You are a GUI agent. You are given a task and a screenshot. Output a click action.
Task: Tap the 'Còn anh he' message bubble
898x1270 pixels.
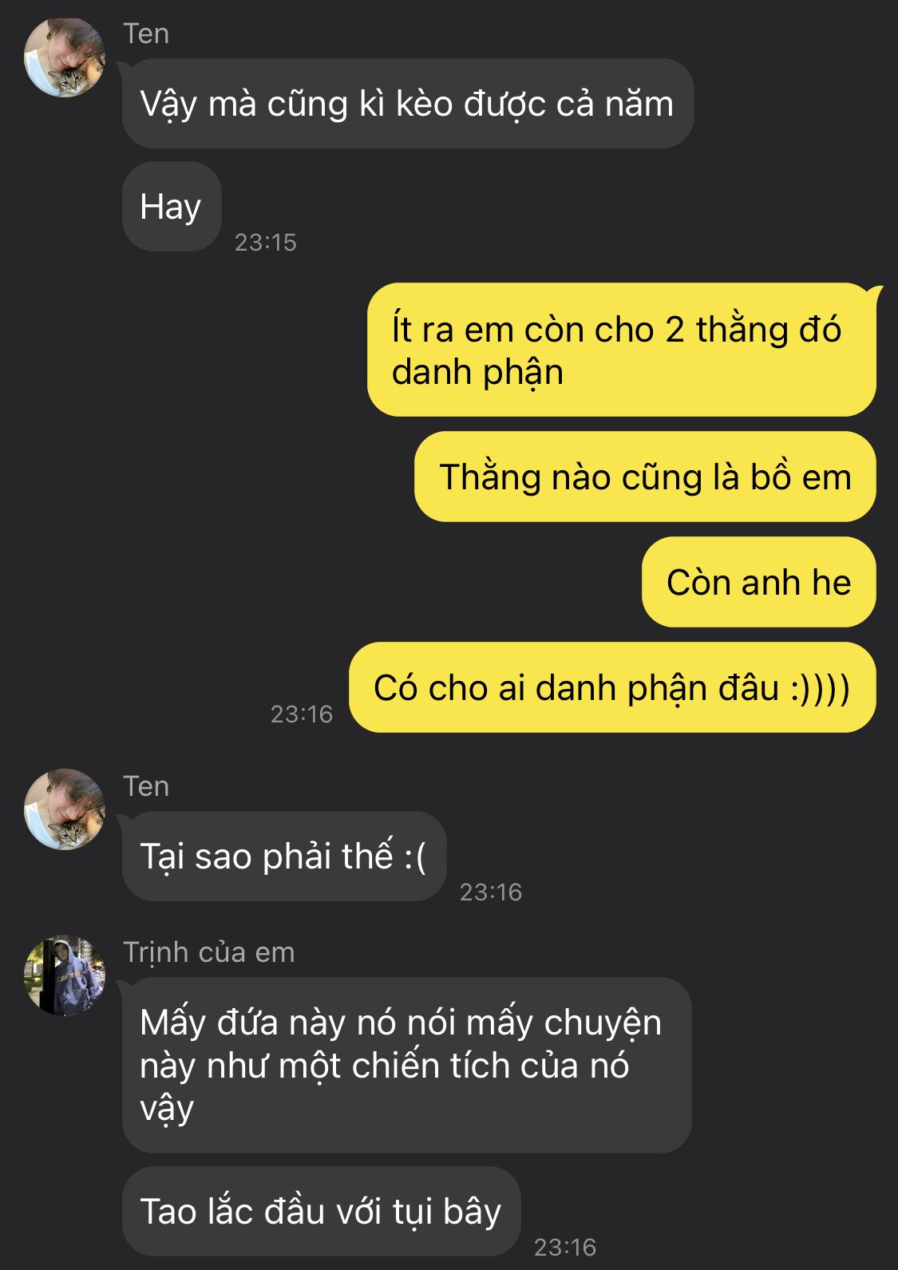tap(759, 582)
